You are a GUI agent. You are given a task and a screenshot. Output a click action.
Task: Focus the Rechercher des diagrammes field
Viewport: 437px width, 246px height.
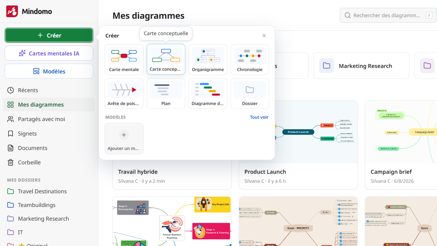pos(388,15)
